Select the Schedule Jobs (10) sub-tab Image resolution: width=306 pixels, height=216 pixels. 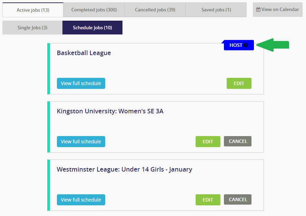click(92, 28)
